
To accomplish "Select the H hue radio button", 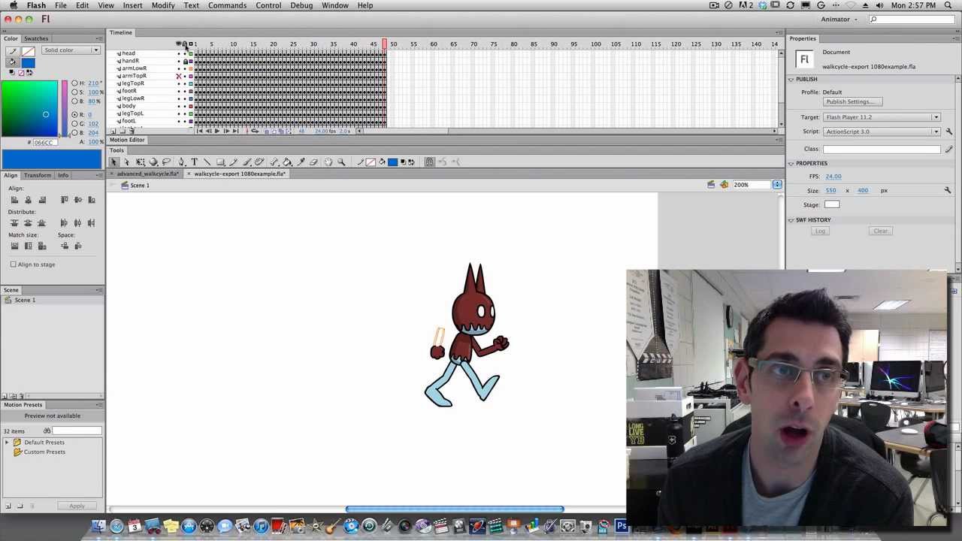I will tap(74, 83).
